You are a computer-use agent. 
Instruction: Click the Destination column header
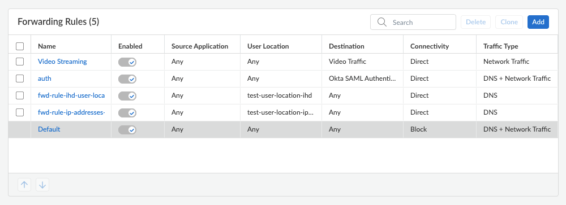[346, 46]
